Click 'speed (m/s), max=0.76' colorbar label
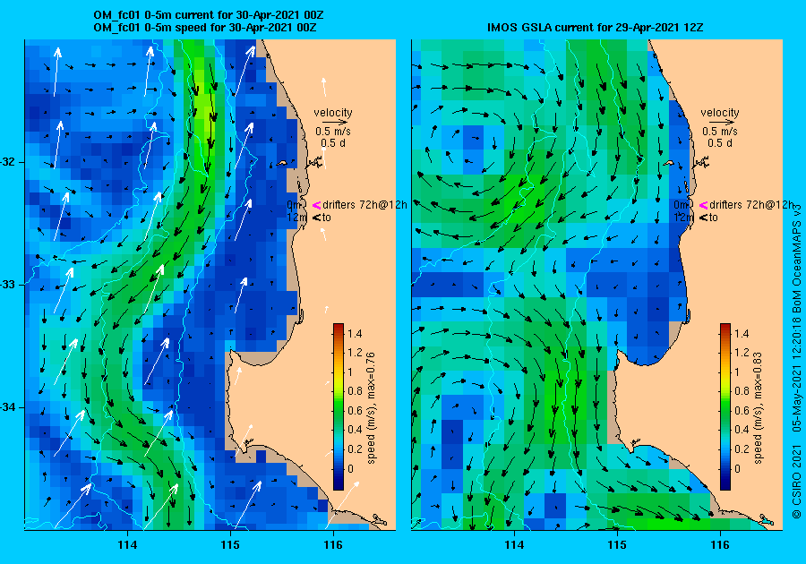The image size is (806, 564). [x=371, y=408]
